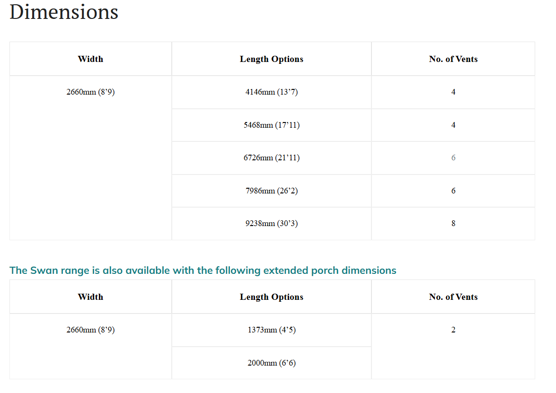Click the 4146mm (13'7) length cell
The image size is (556, 393).
tap(272, 92)
